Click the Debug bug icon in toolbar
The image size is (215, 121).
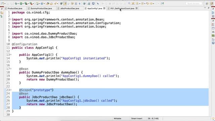click(16, 4)
